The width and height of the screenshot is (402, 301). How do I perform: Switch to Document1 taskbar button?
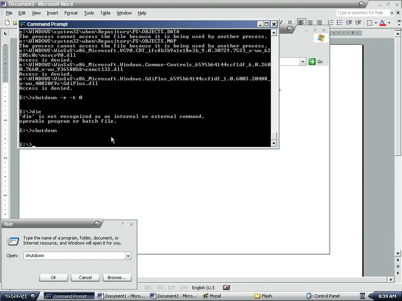122,296
